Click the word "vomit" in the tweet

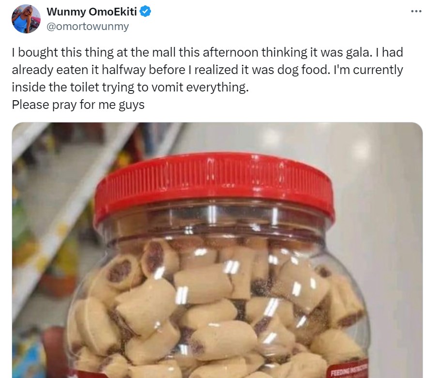coord(167,87)
